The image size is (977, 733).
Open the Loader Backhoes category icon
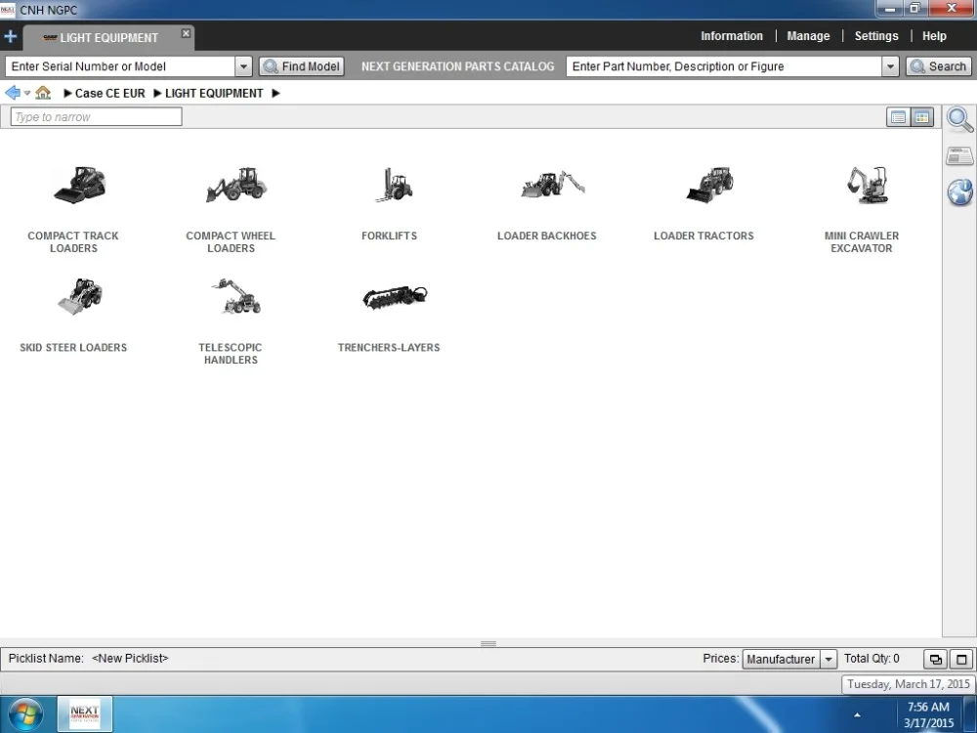click(x=553, y=185)
